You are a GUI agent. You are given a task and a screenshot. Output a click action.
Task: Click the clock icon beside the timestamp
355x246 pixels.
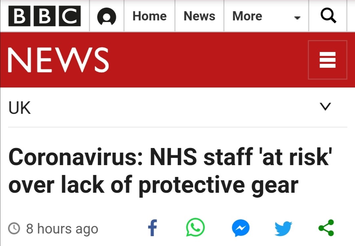pyautogui.click(x=14, y=228)
